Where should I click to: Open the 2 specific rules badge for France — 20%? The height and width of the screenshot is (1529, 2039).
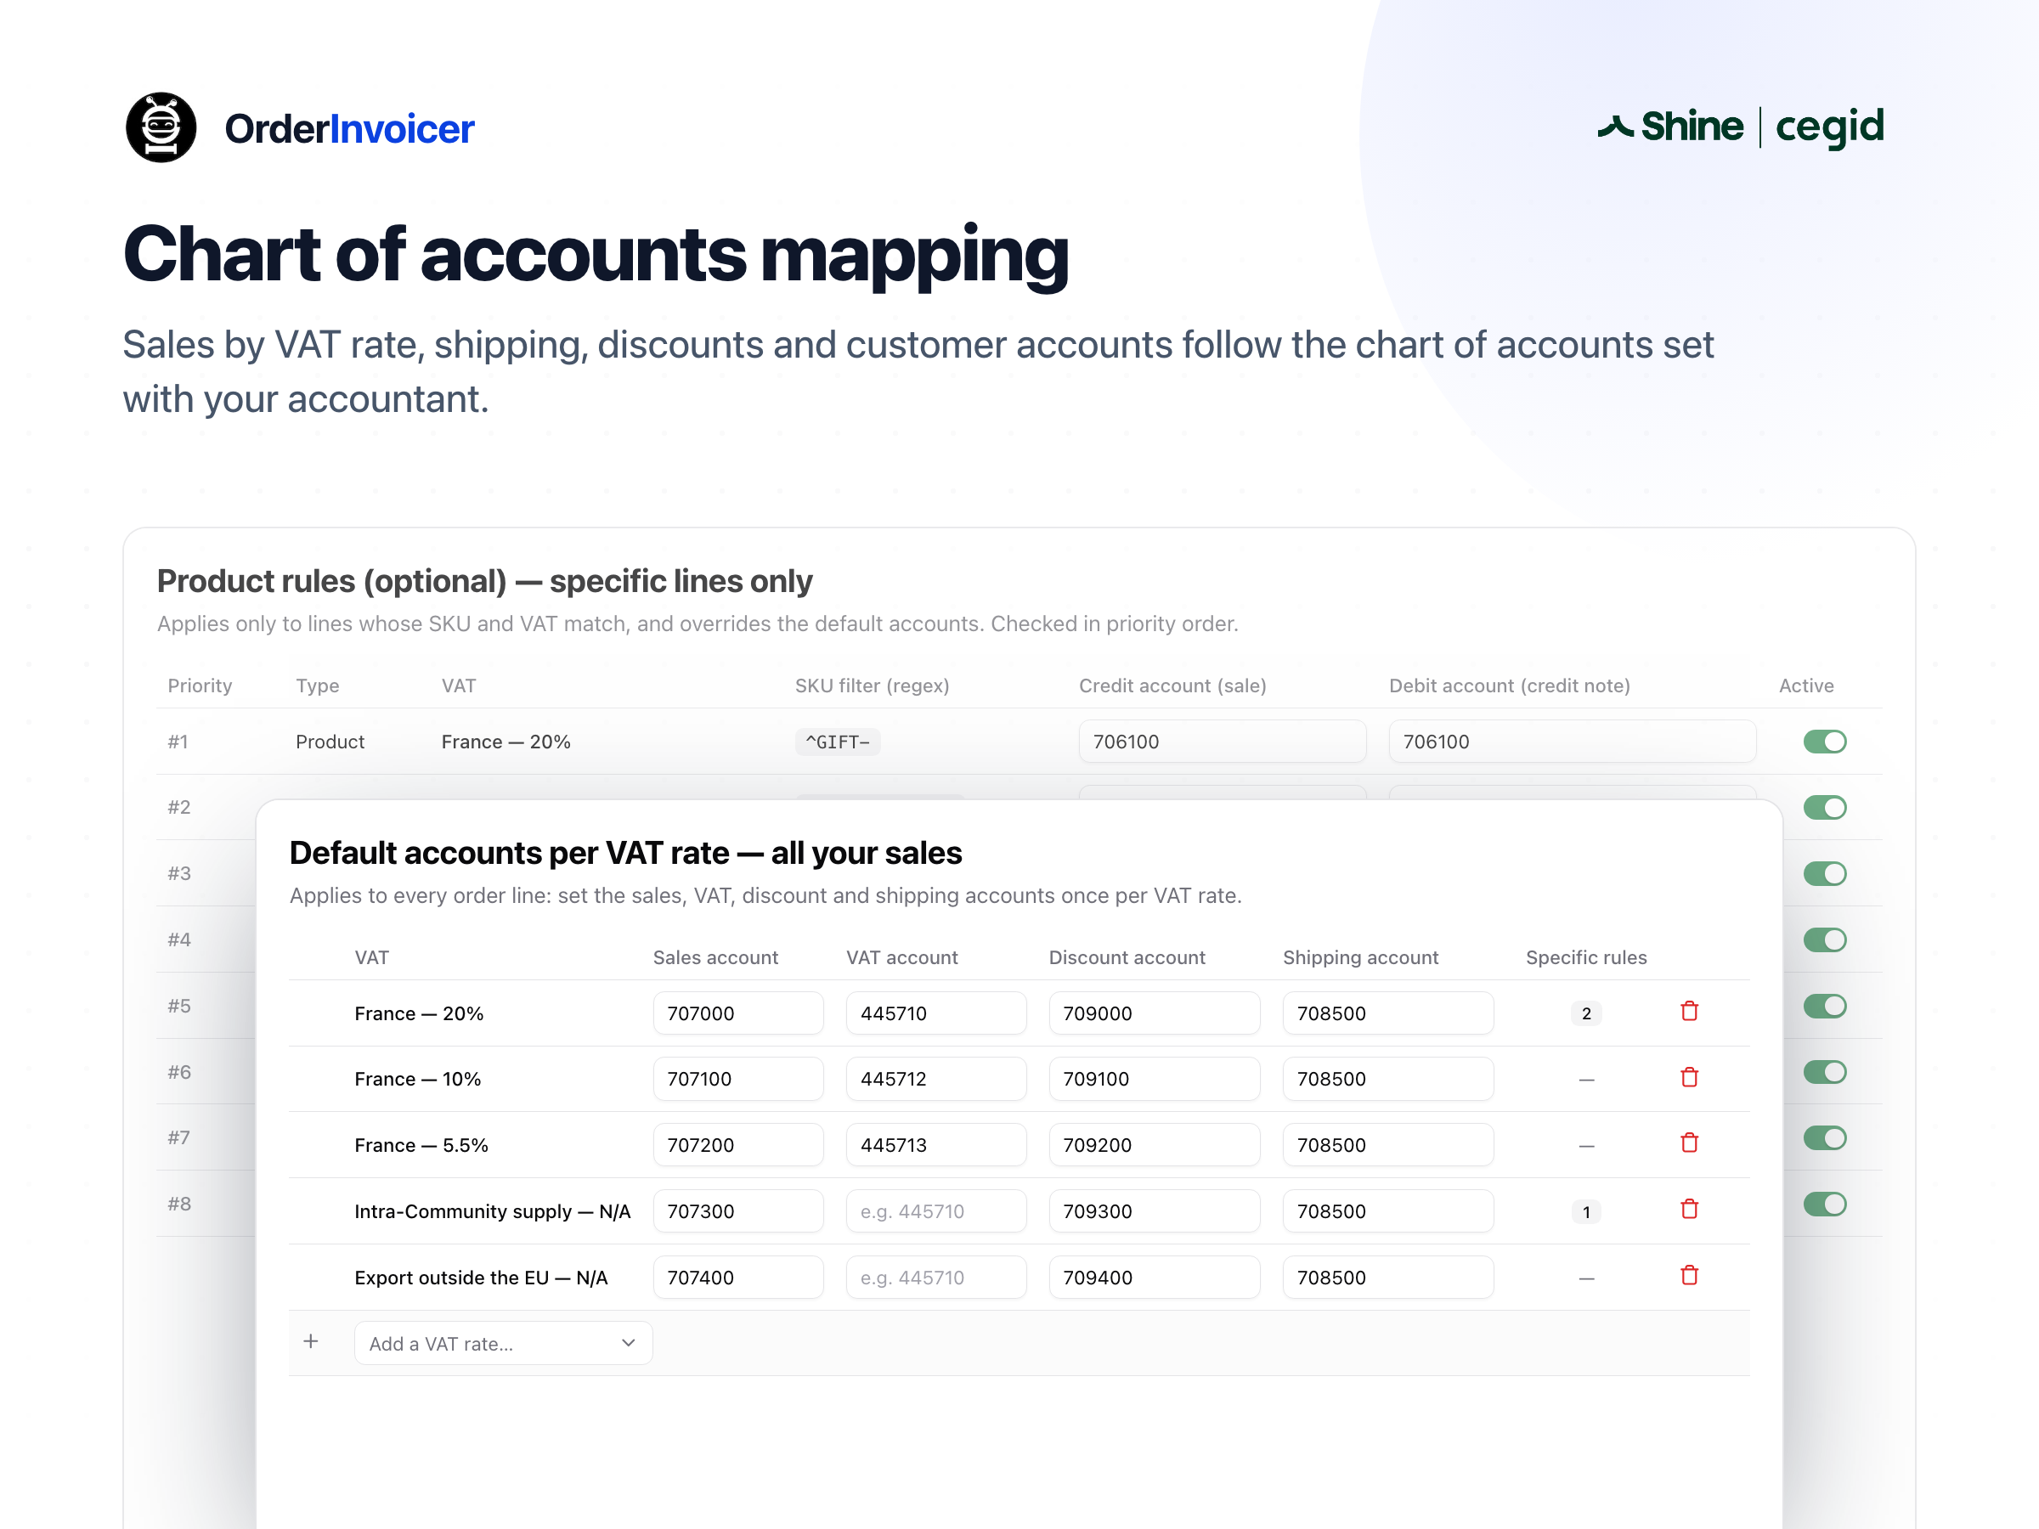click(1586, 1013)
